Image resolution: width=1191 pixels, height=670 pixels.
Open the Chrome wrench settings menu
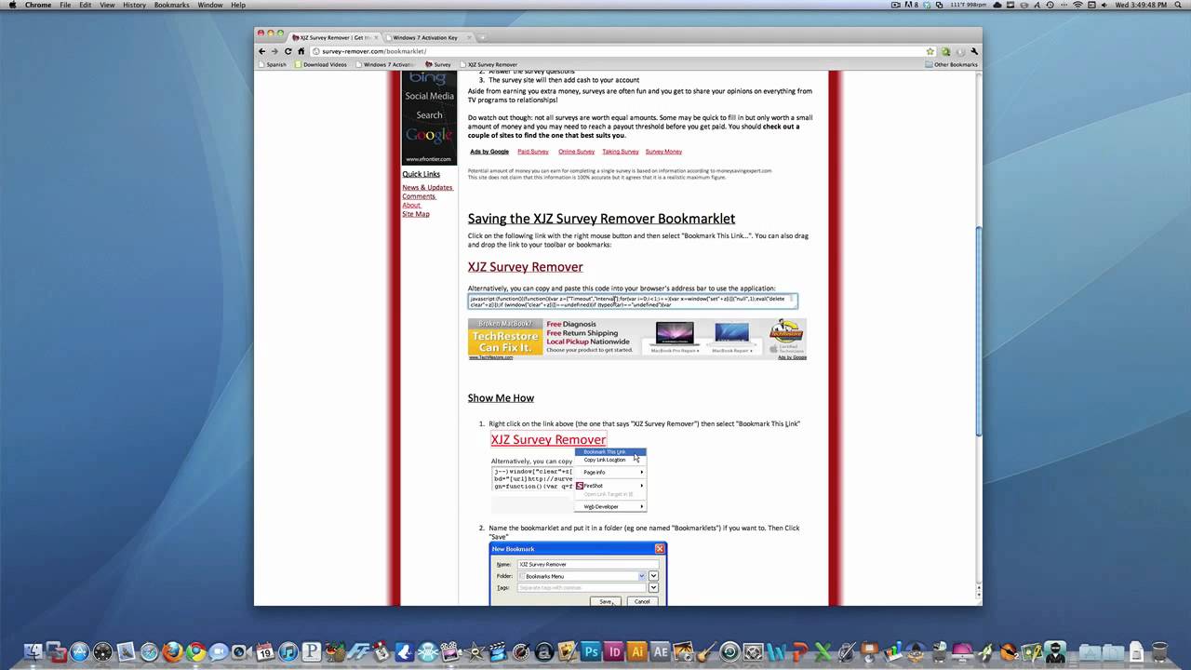[973, 51]
